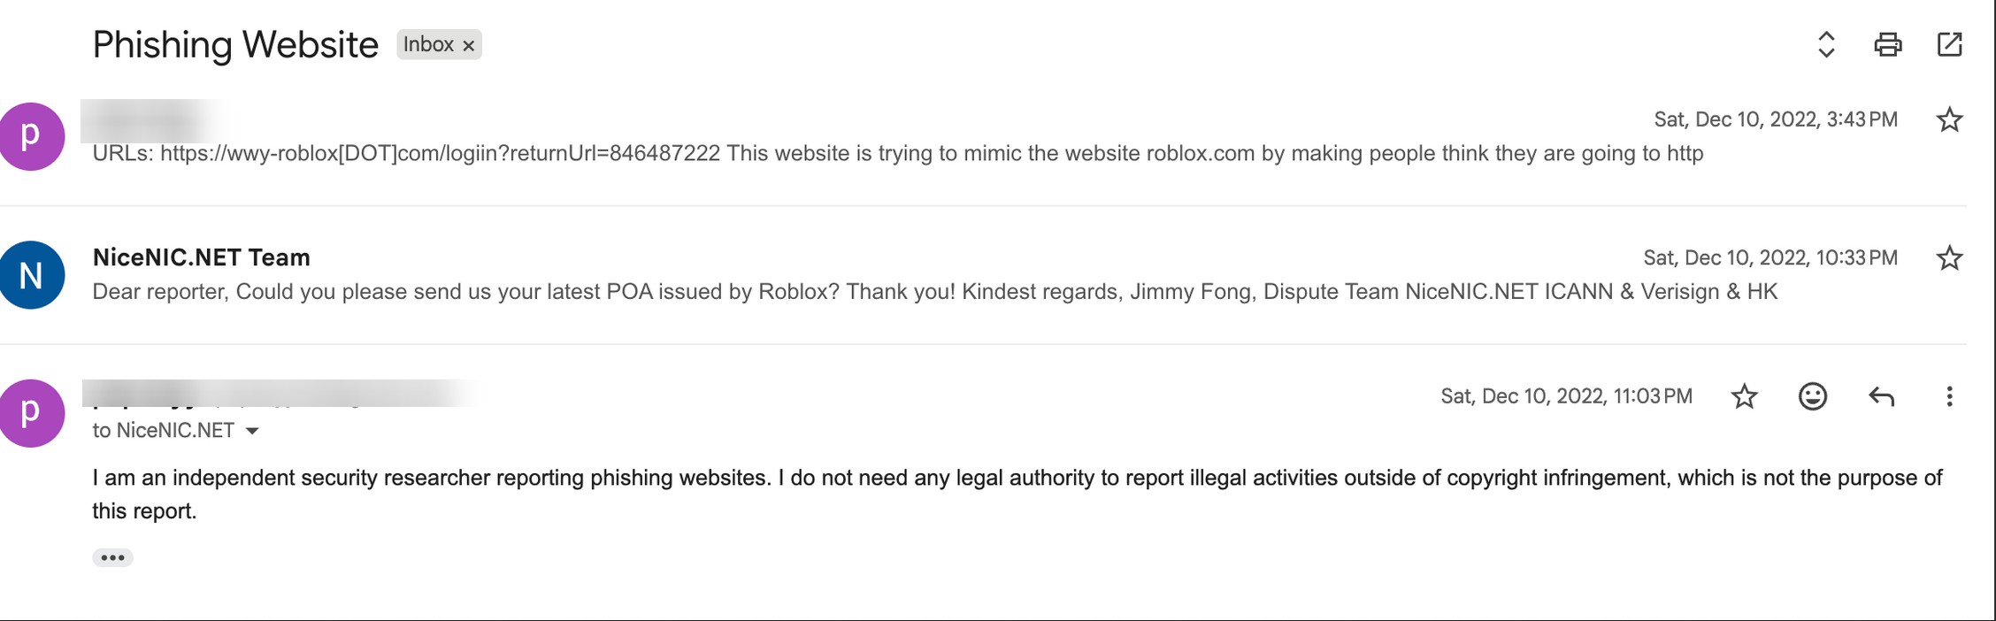1996x621 pixels.
Task: Star the 3:43 PM message
Action: [1949, 119]
